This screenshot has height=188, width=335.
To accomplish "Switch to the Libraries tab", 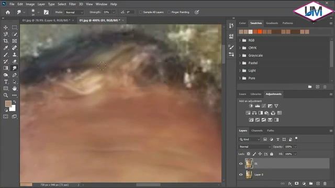I will coord(256,94).
